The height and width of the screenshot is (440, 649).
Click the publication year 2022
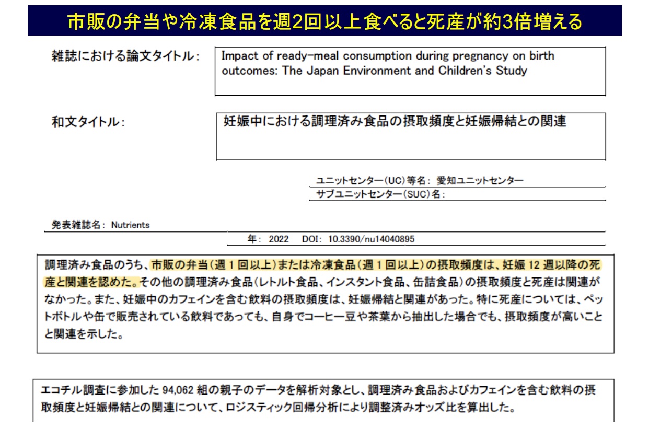(x=279, y=239)
